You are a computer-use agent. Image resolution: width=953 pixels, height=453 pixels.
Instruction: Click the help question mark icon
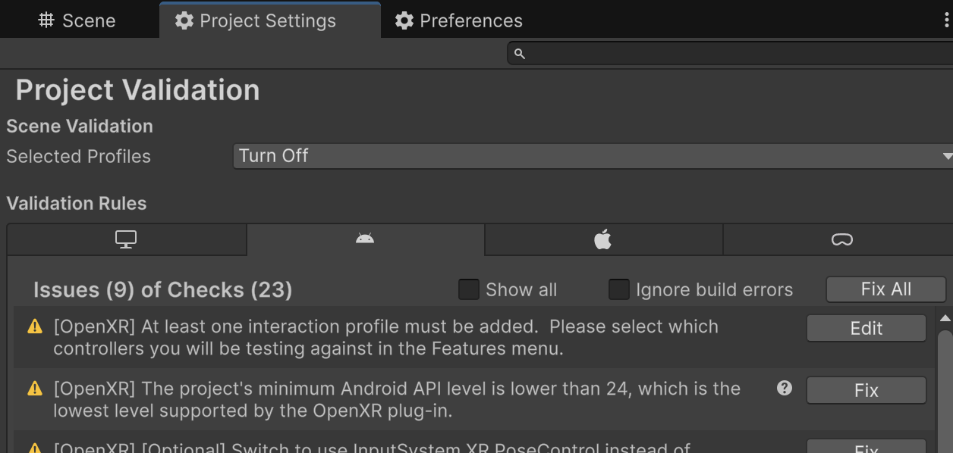[785, 388]
